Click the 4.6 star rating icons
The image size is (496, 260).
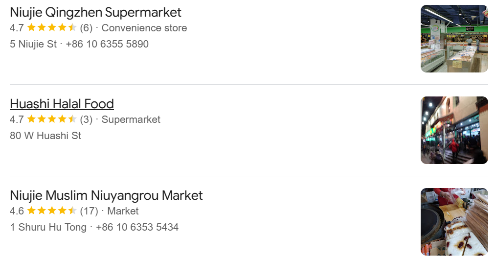pyautogui.click(x=52, y=211)
